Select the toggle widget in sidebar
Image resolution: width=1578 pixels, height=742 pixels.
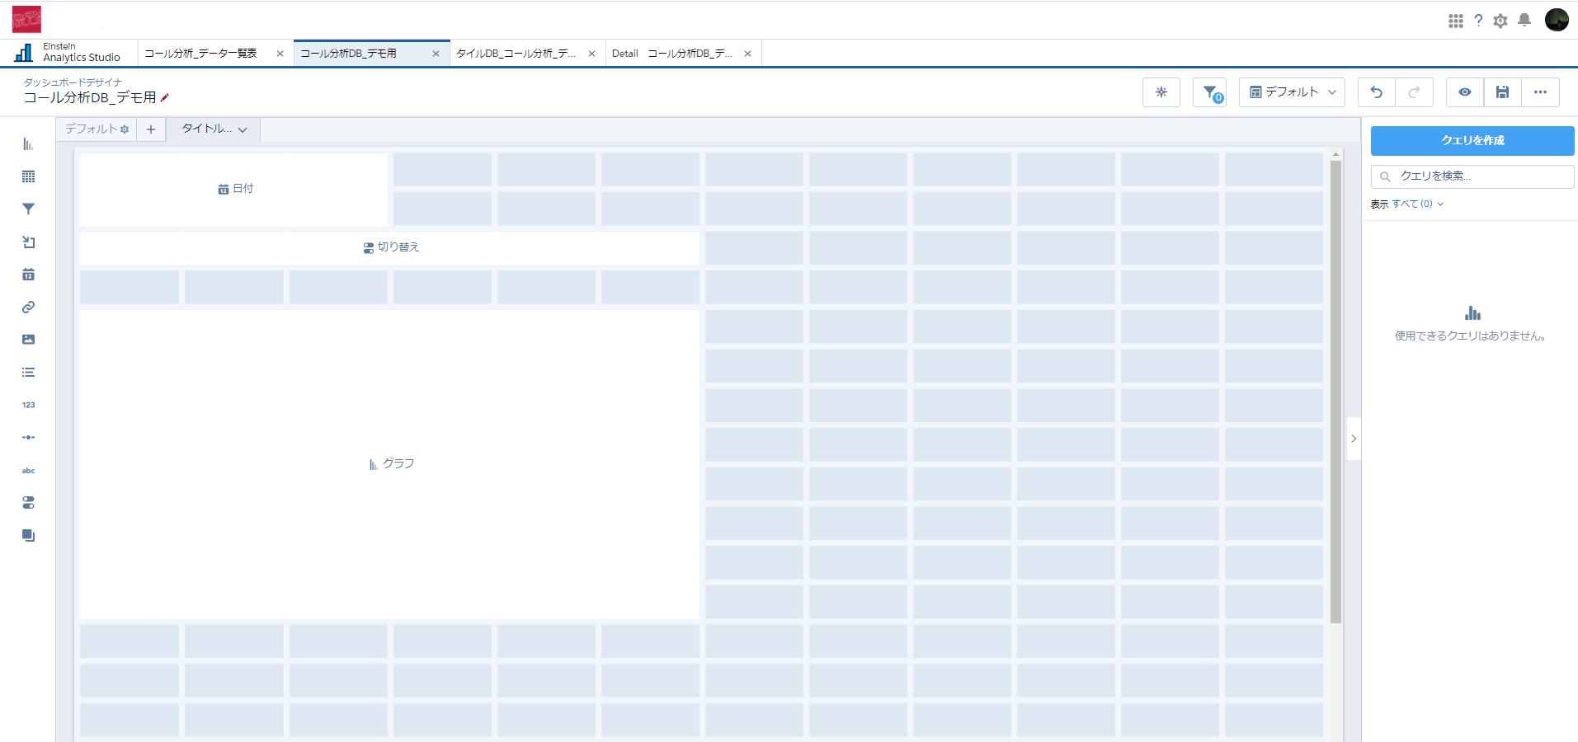(x=28, y=503)
